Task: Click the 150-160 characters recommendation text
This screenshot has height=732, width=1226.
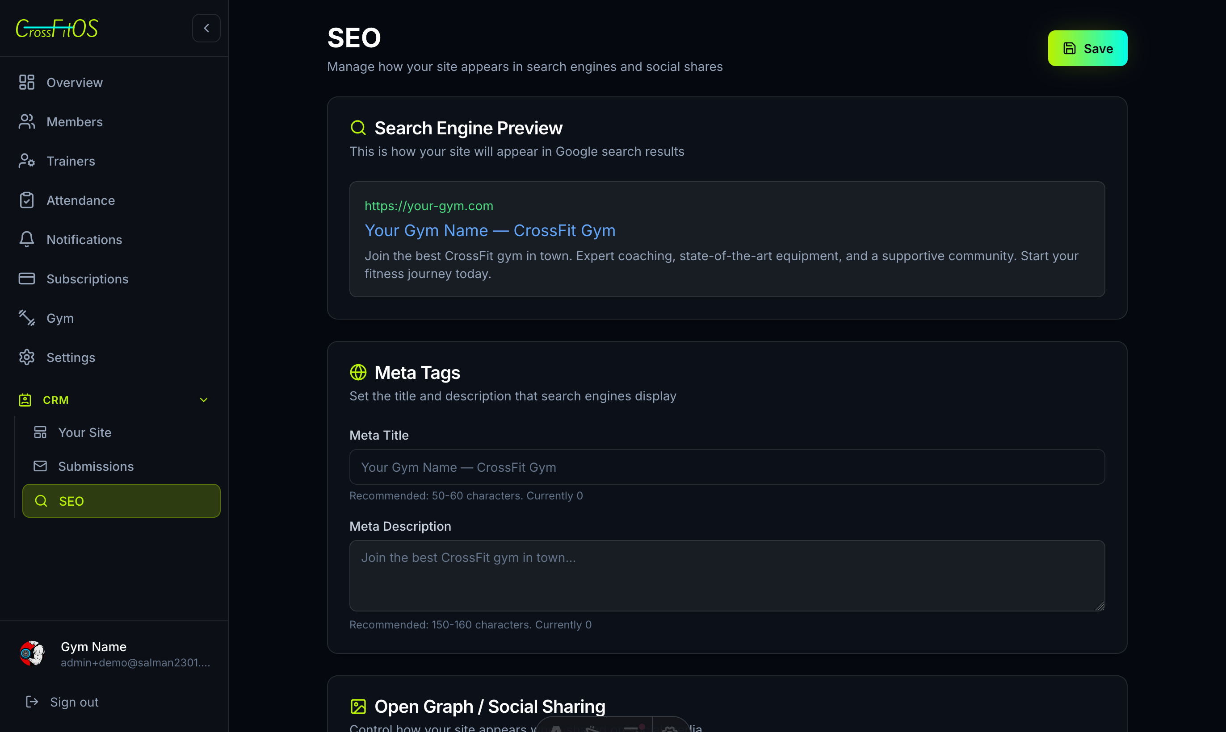Action: pyautogui.click(x=470, y=625)
